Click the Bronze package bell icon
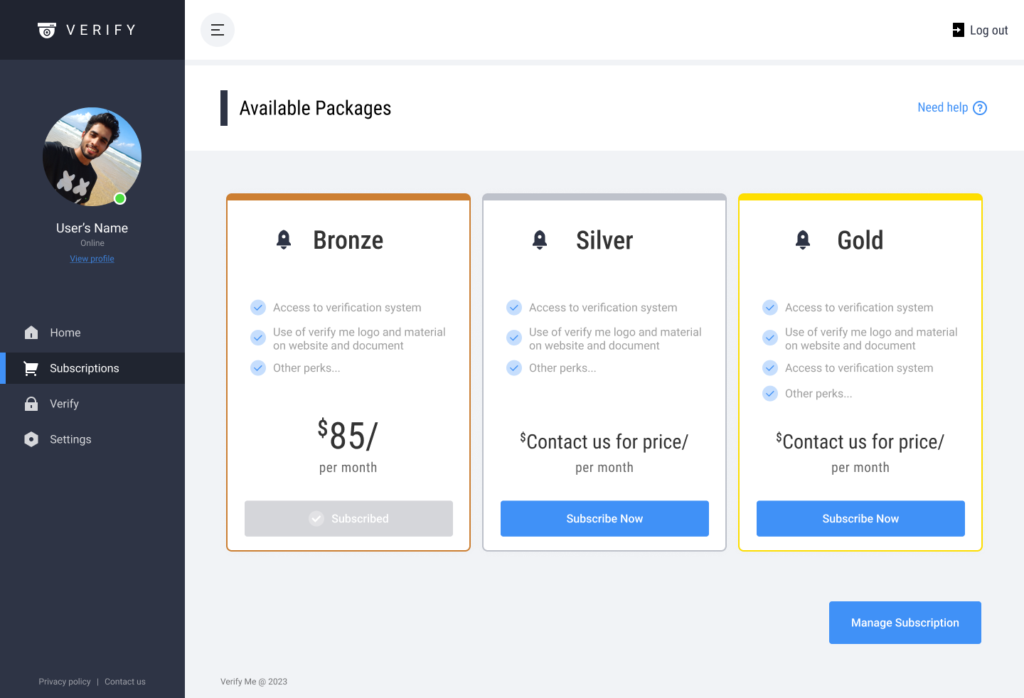This screenshot has height=698, width=1024. point(284,240)
